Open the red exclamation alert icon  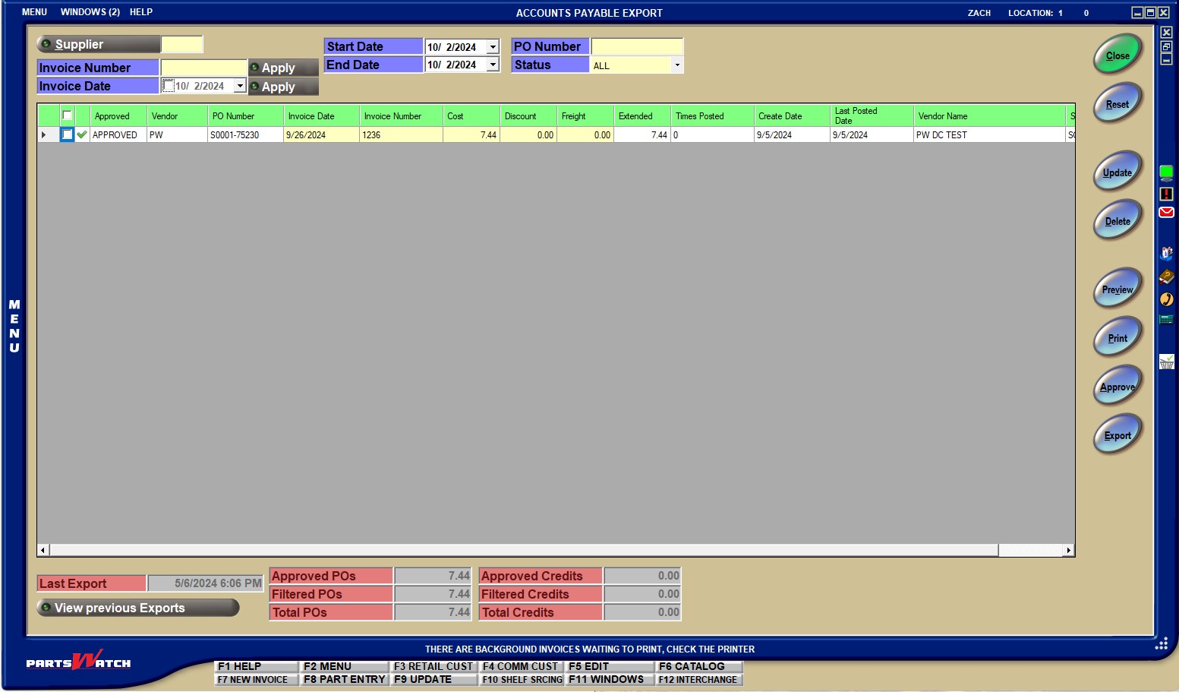point(1166,194)
